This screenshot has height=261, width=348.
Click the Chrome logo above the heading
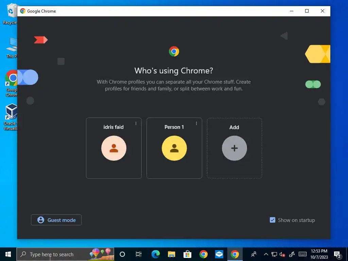coord(174,51)
